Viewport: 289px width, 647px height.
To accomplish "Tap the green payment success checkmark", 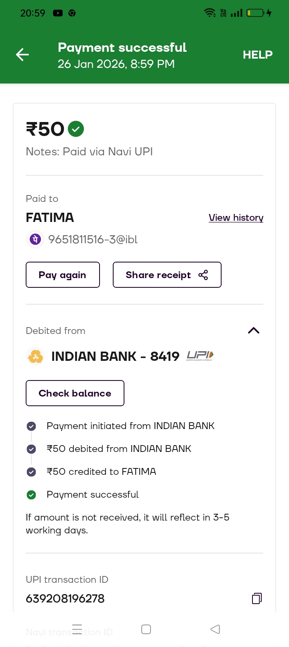I will tap(76, 129).
